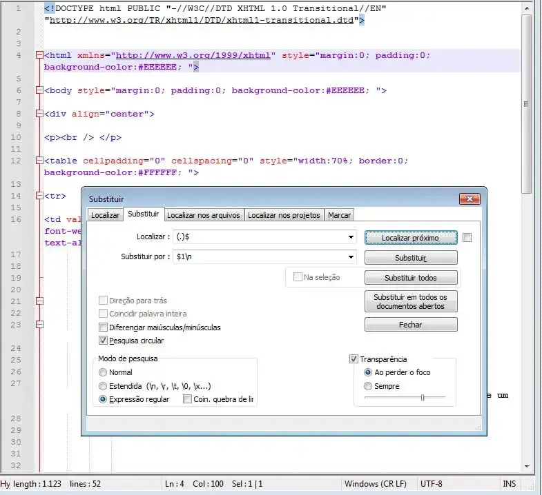Viewport: 542px width, 495px height.
Task: Choose Sempre transparency option
Action: tap(368, 386)
